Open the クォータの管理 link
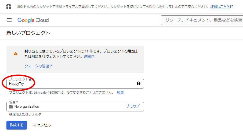 pyautogui.click(x=37, y=66)
